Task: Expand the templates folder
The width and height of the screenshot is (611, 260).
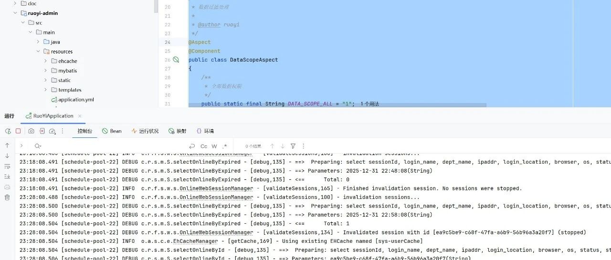Action: (x=46, y=90)
